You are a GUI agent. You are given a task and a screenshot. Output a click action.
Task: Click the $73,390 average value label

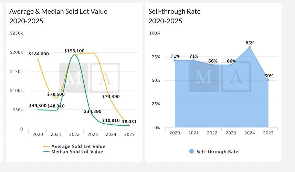tap(111, 97)
